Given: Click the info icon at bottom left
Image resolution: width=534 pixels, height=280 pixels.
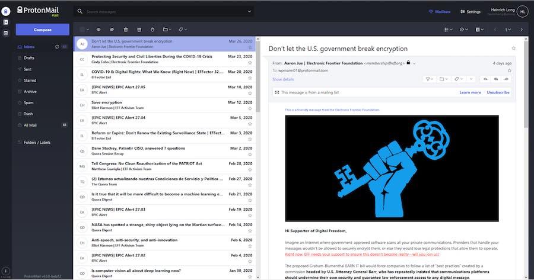Looking at the screenshot, I should tap(5, 271).
